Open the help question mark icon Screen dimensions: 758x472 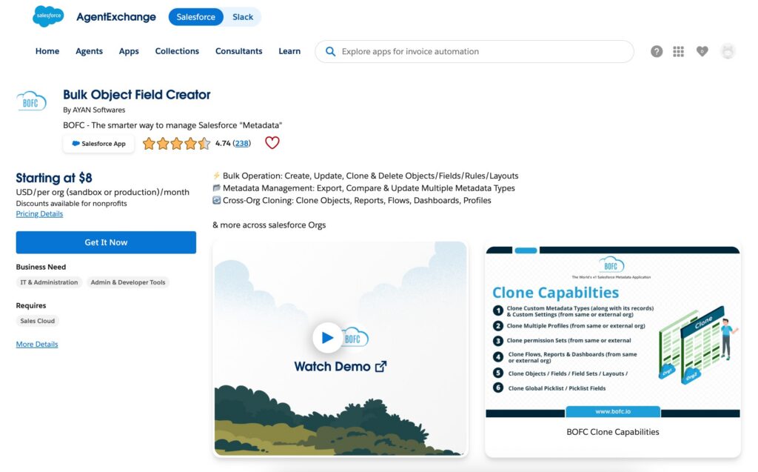(x=656, y=51)
